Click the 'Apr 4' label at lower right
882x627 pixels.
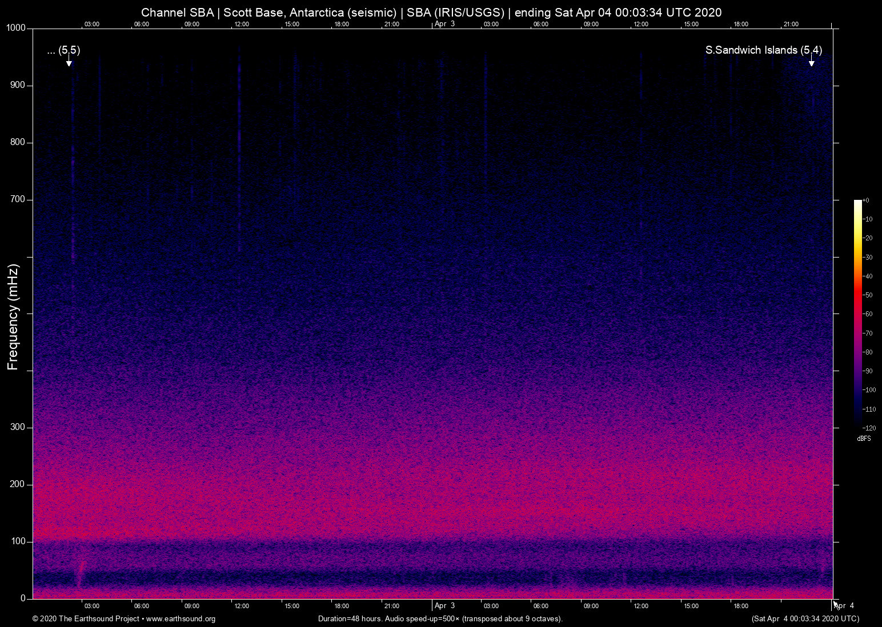[843, 606]
